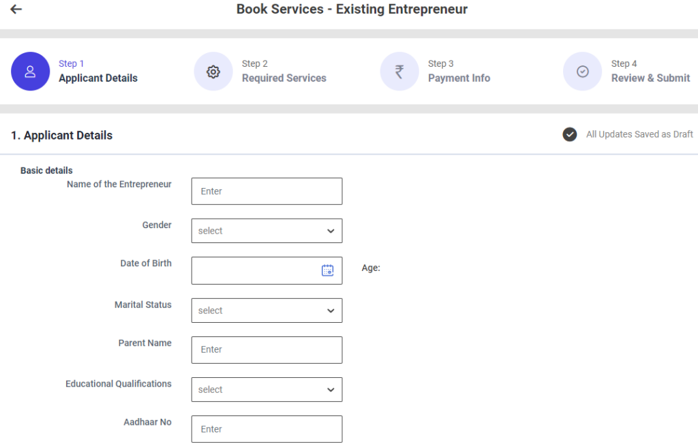Expand the Marital Status dropdown

(x=267, y=311)
